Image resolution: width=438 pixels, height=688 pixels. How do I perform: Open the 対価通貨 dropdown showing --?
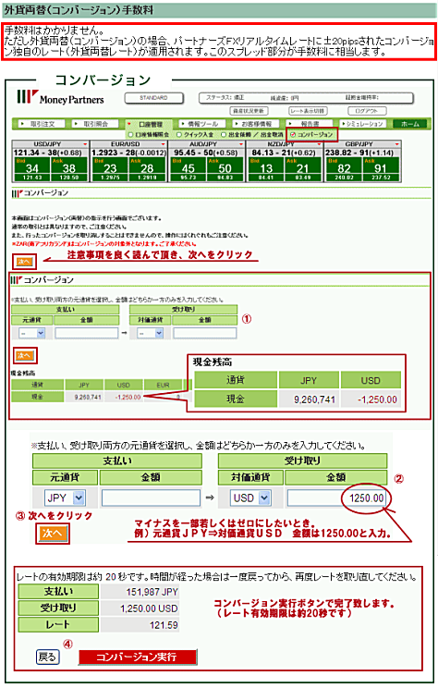click(x=150, y=334)
